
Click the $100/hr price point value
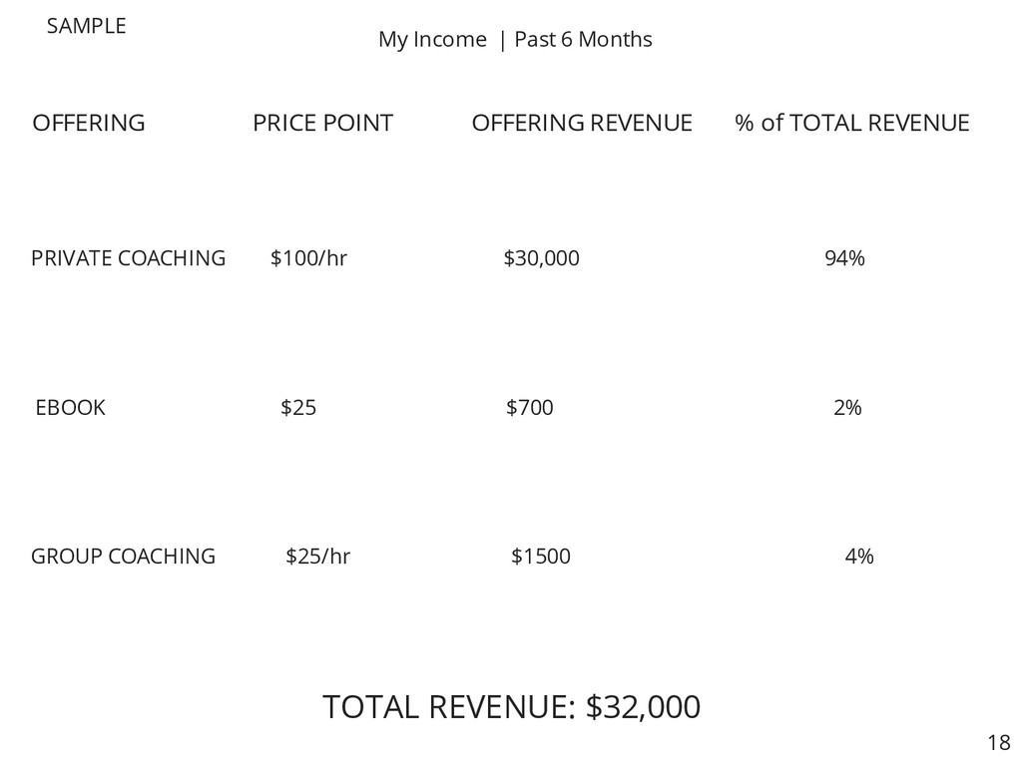(x=308, y=258)
